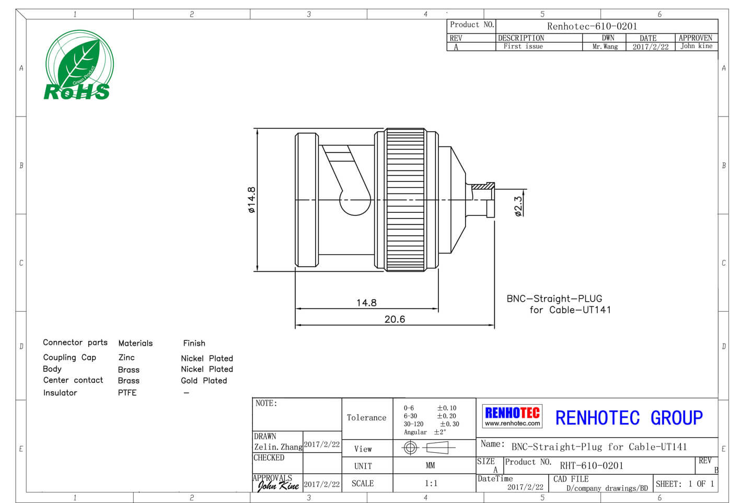Click the UNIT MM value cell

coord(430,465)
